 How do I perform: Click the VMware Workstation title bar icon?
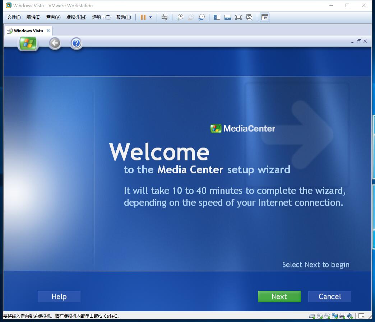pyautogui.click(x=9, y=5)
